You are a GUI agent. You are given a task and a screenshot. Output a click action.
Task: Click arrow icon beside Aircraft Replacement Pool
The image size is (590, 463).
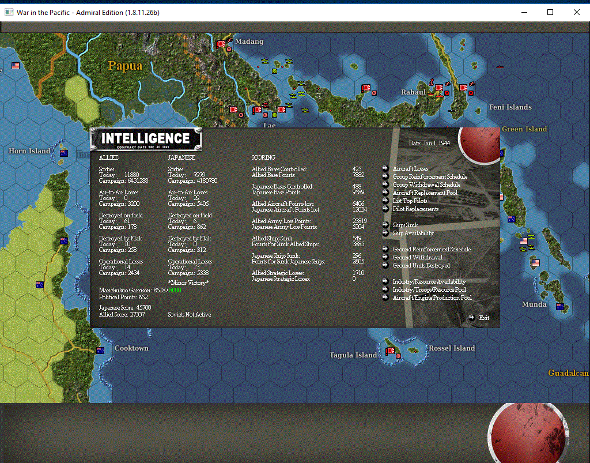tap(385, 193)
